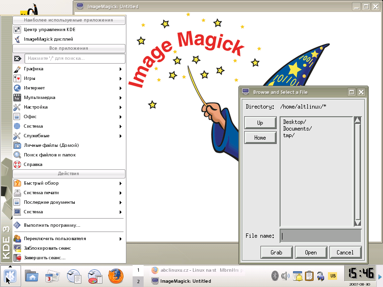Expand the Служебные submenu arrow

pyautogui.click(x=121, y=136)
